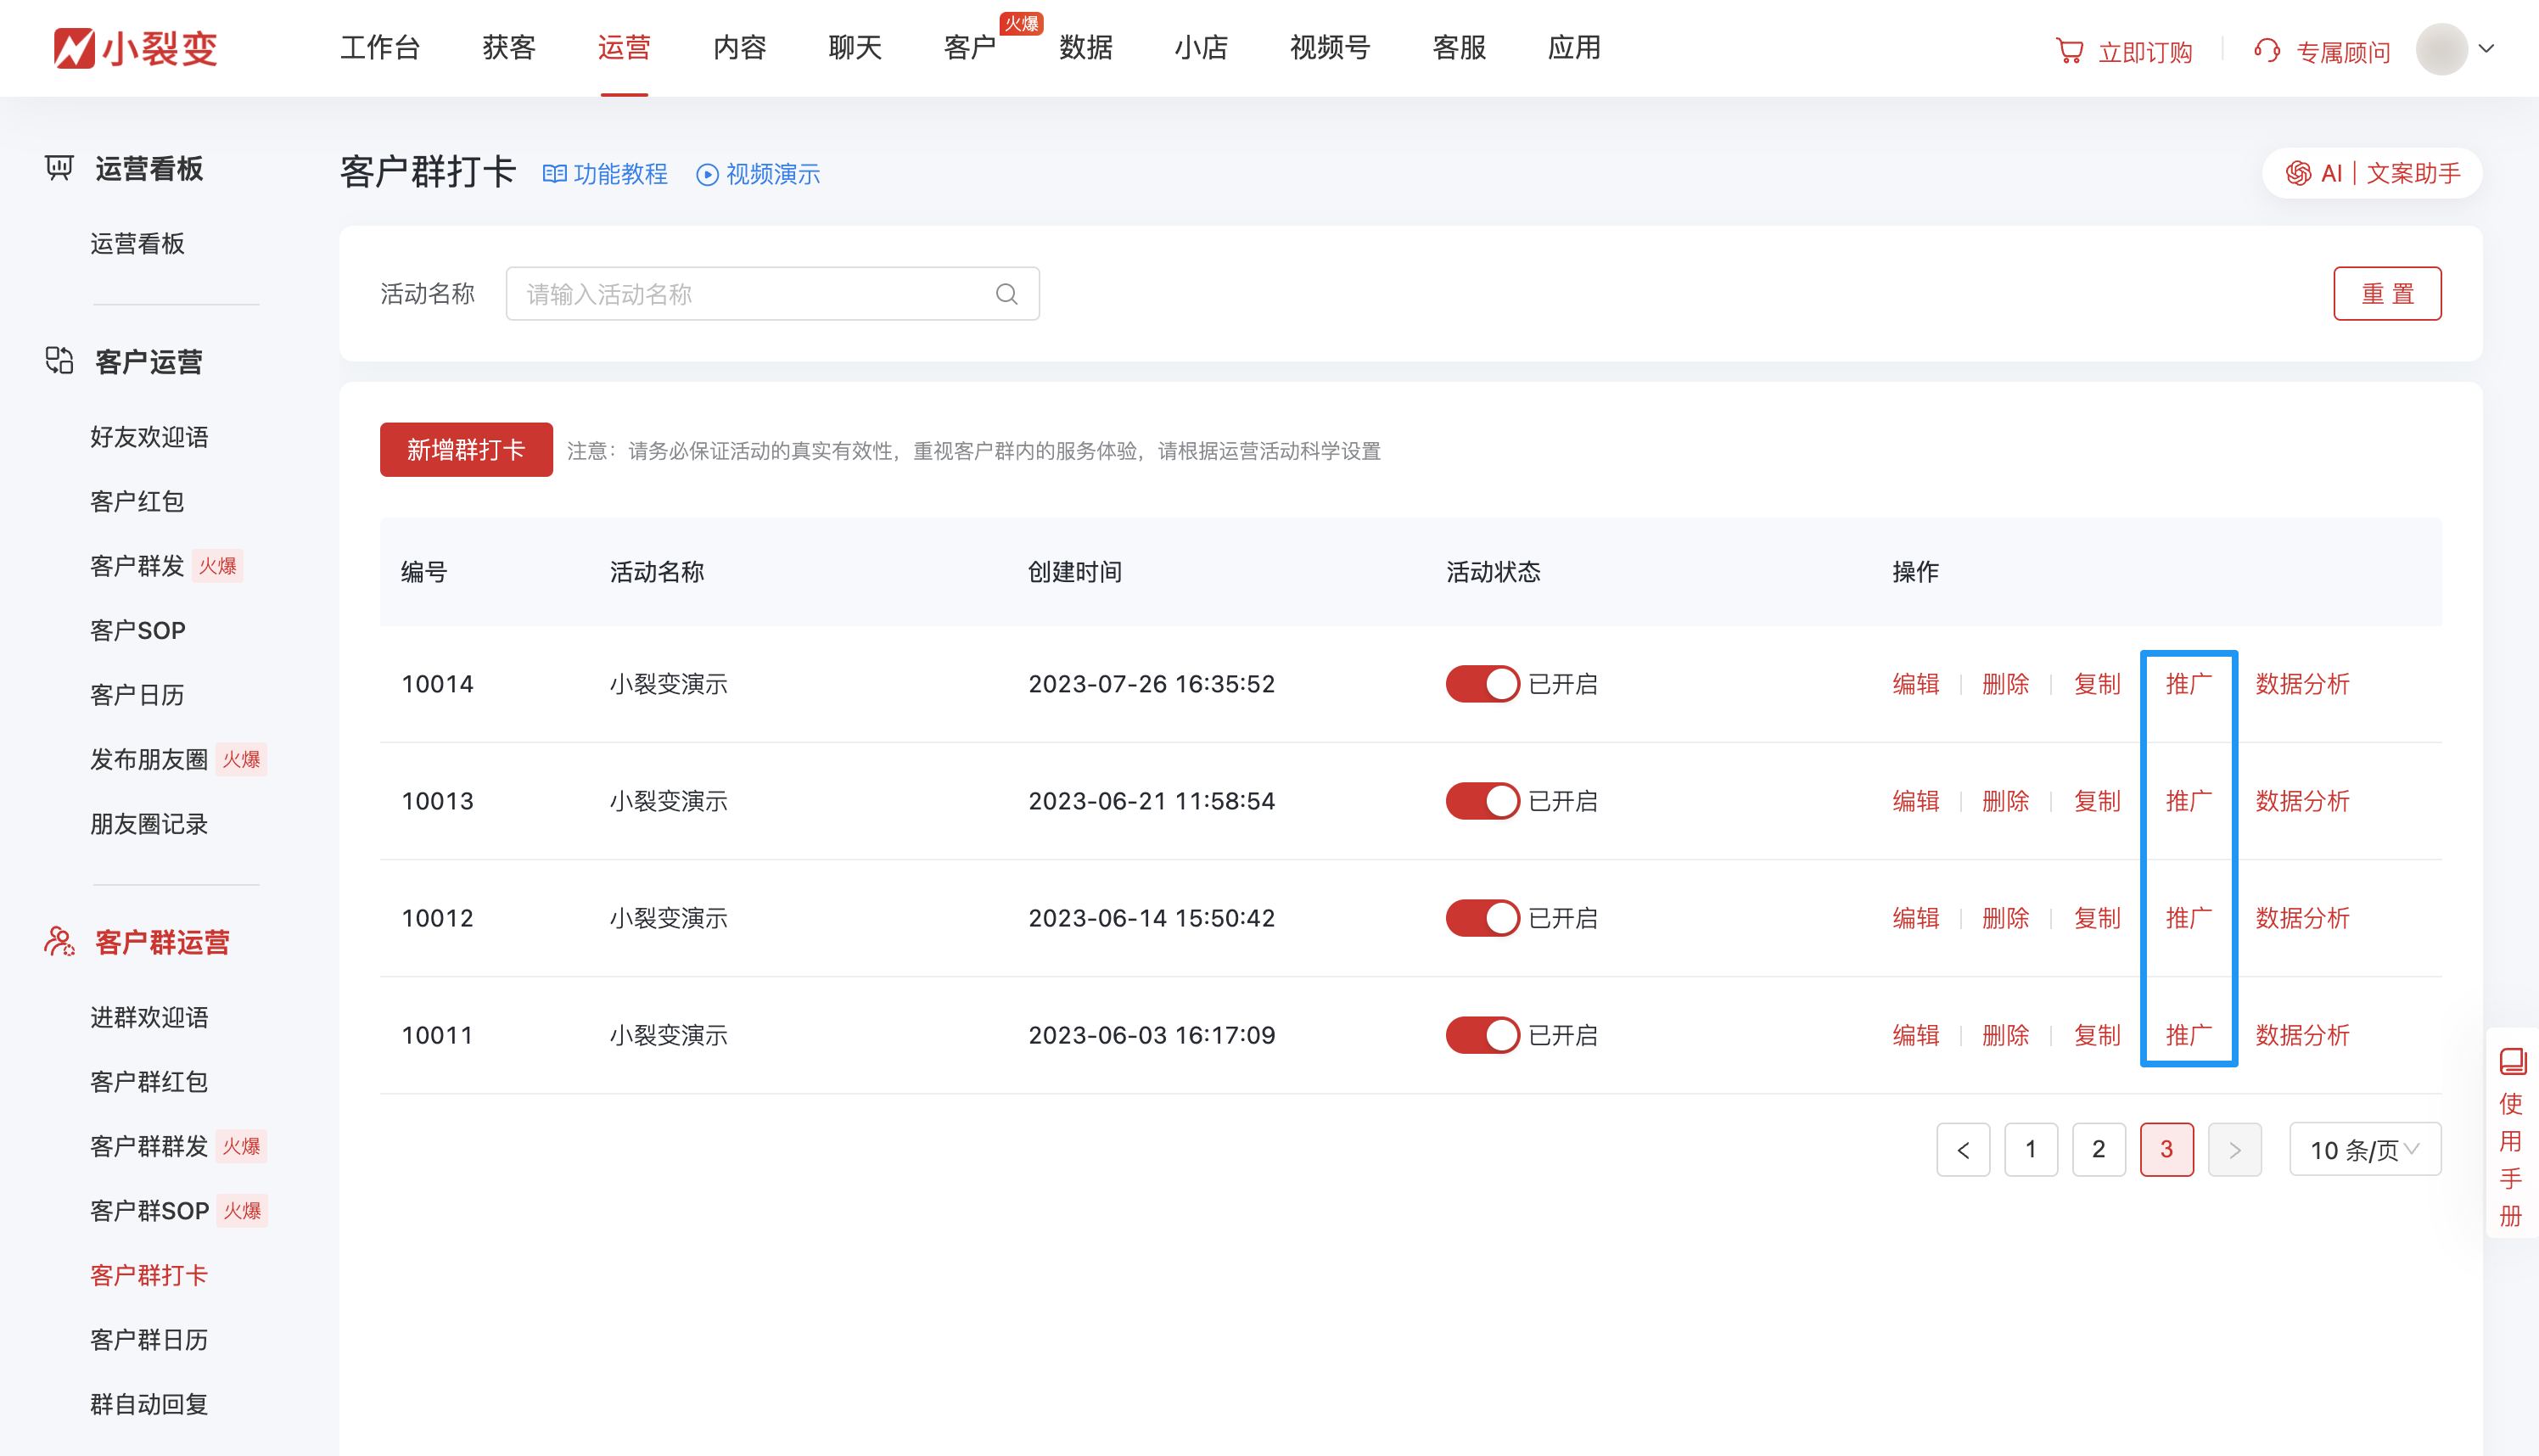Click the headset icon for 专属顾问
This screenshot has height=1456, width=2539.
2267,51
